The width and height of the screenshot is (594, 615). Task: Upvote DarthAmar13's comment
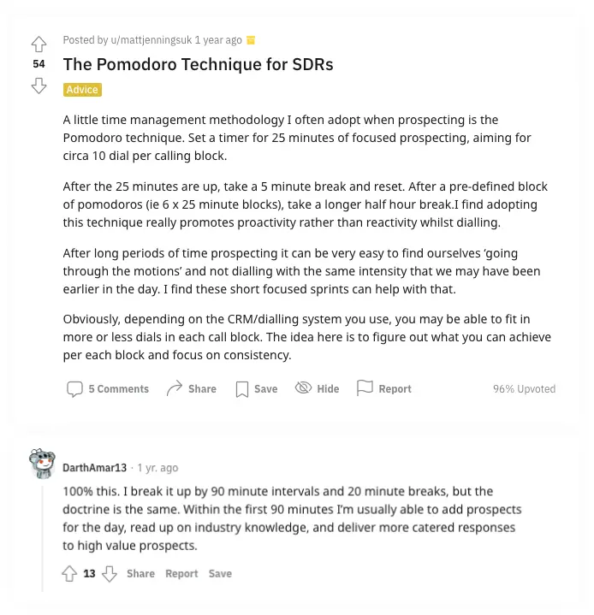[69, 574]
